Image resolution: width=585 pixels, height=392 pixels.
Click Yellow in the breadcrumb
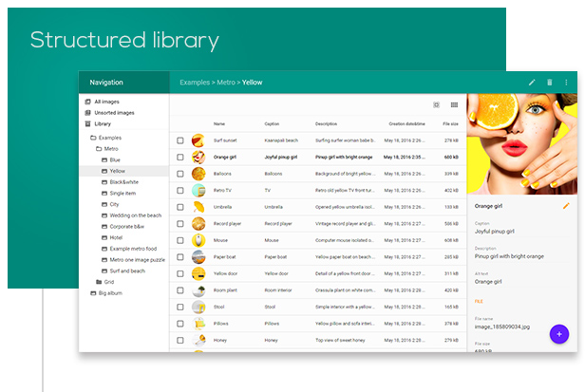253,83
